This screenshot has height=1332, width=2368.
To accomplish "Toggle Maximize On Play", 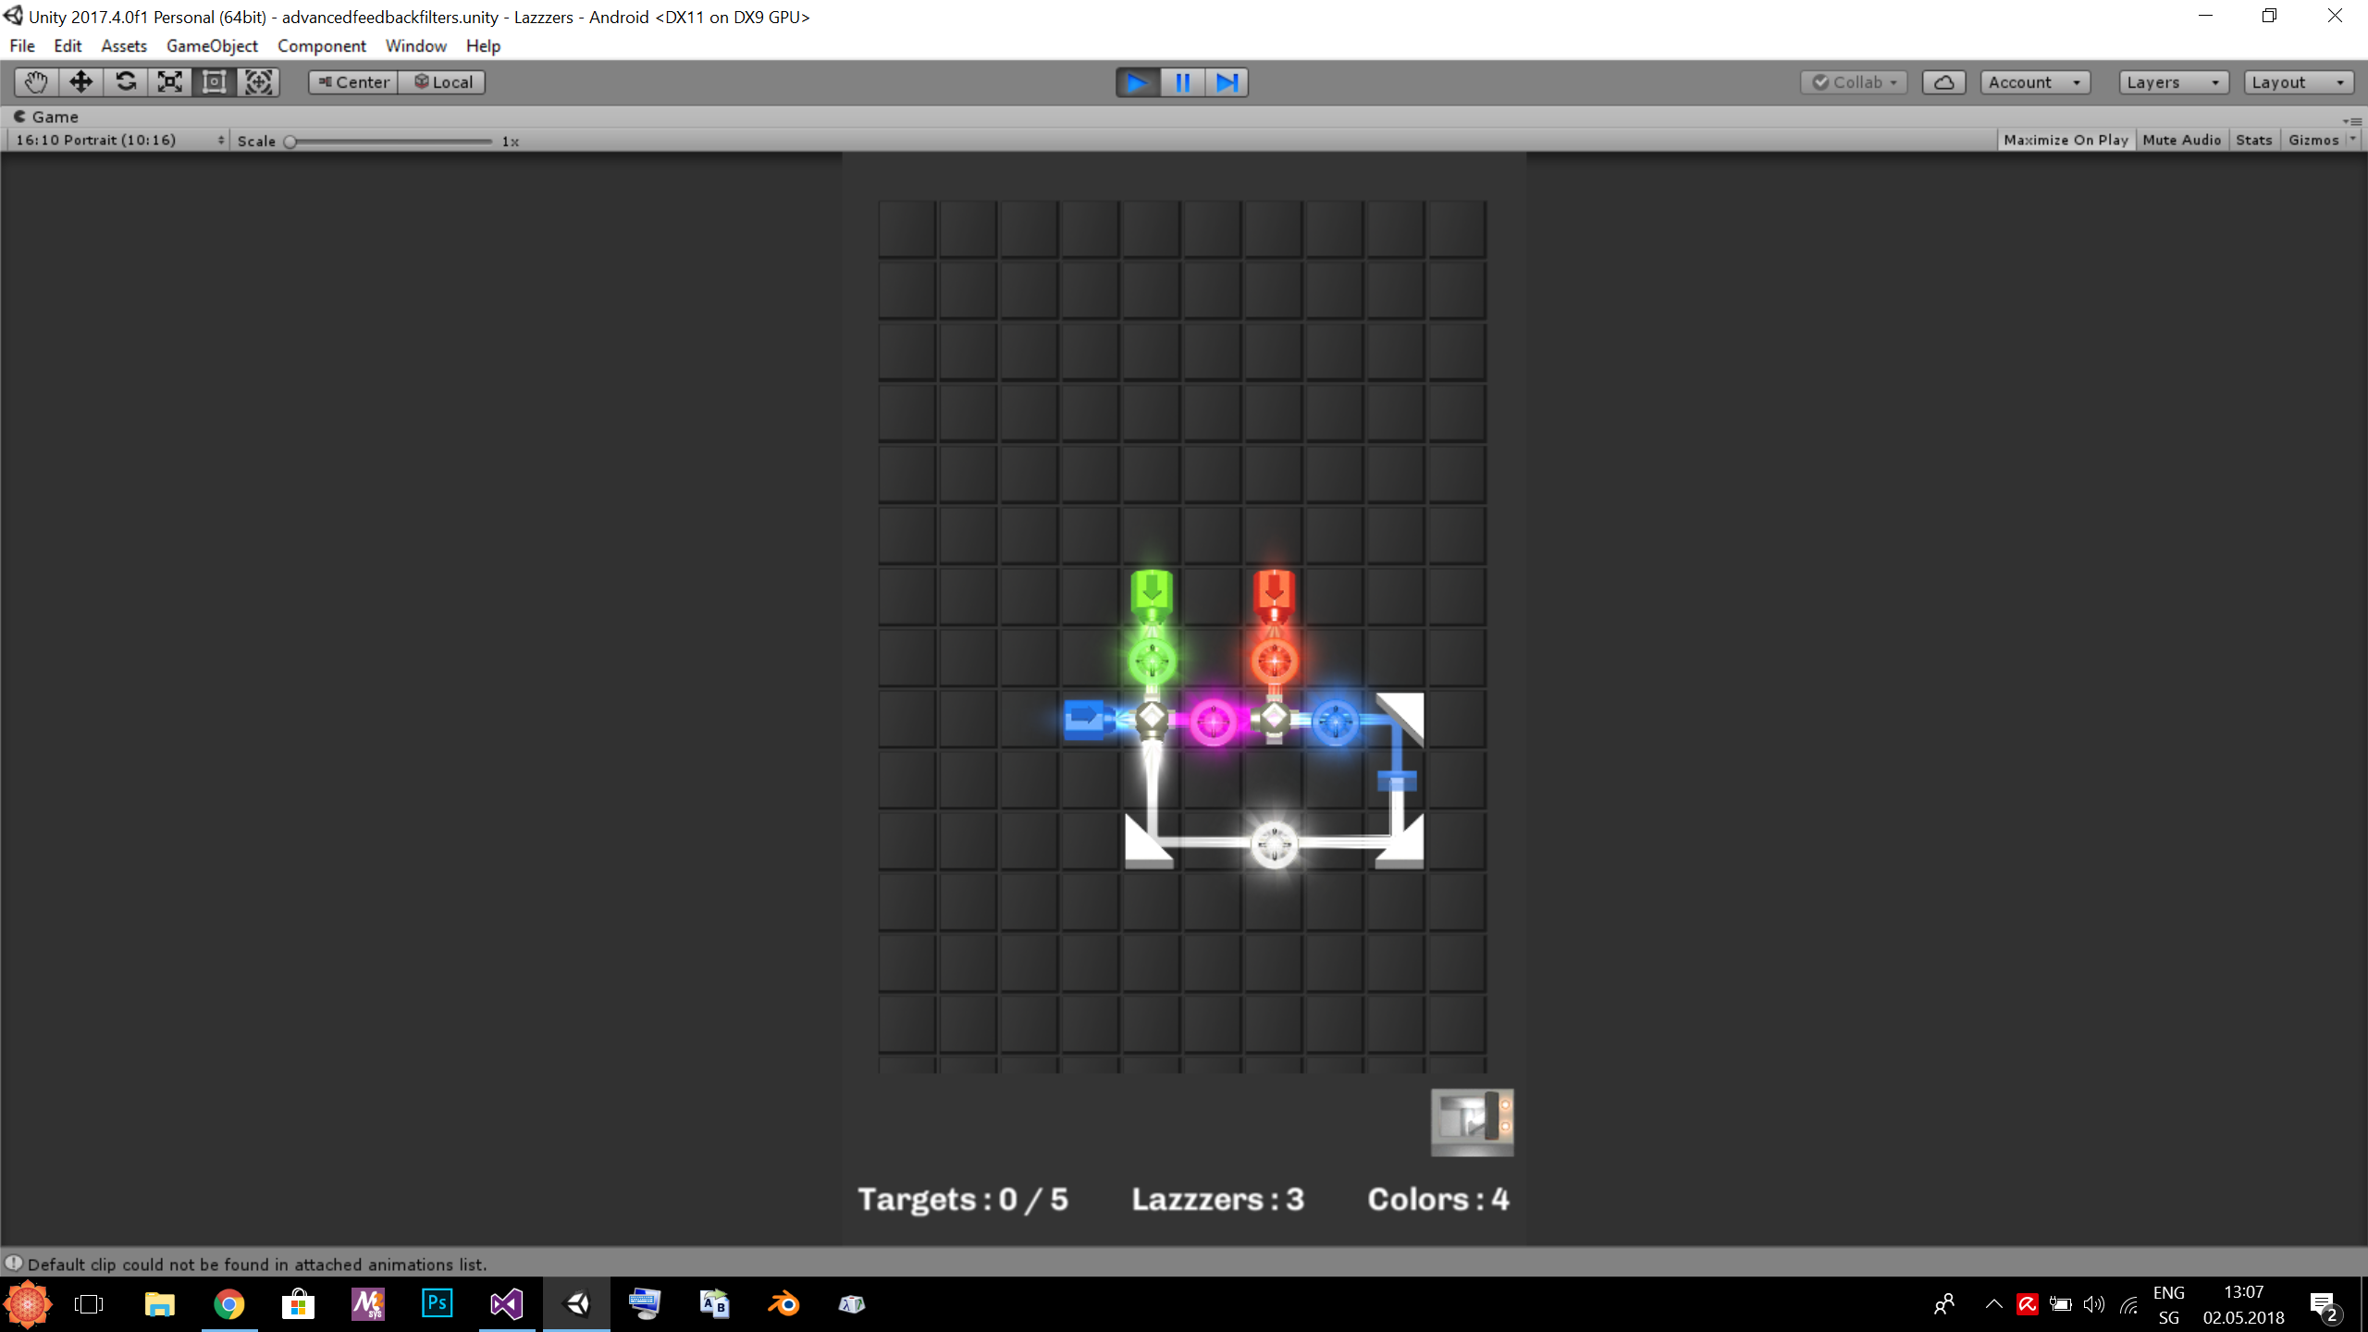I will pos(2066,140).
